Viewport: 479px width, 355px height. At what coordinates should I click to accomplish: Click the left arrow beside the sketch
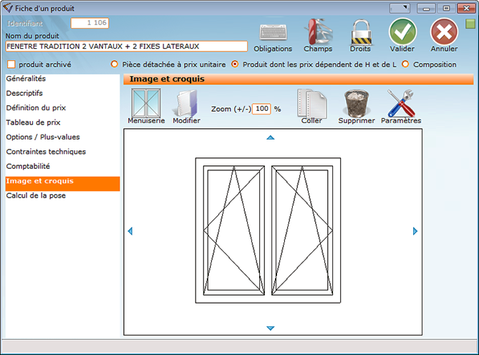tap(130, 231)
